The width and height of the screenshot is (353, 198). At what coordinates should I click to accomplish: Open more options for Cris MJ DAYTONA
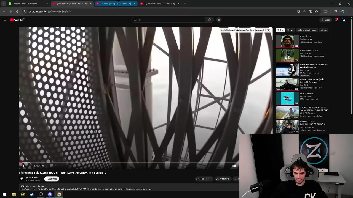330,80
